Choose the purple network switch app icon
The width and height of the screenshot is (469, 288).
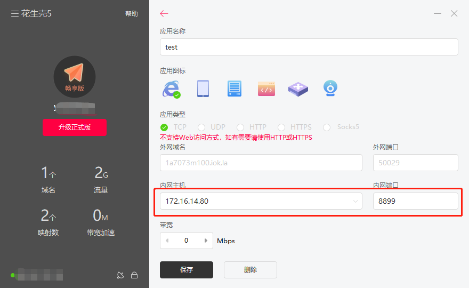(298, 89)
